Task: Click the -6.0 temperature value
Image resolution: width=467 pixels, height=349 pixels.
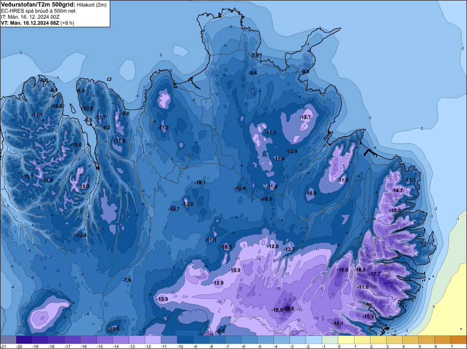Action: pyautogui.click(x=43, y=80)
